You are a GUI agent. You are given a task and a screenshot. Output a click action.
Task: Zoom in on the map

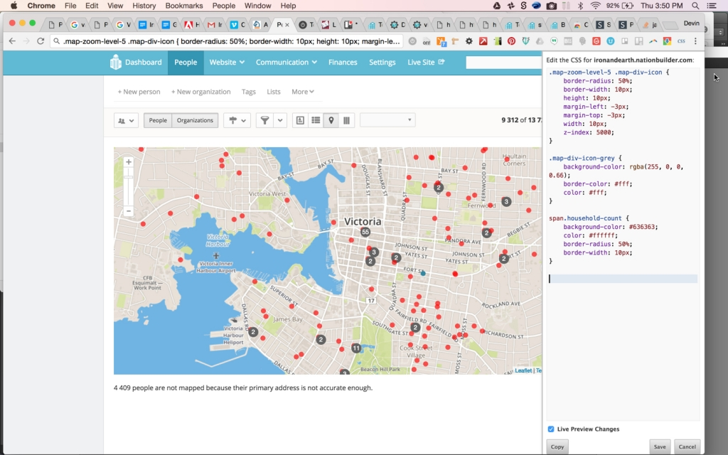click(129, 162)
